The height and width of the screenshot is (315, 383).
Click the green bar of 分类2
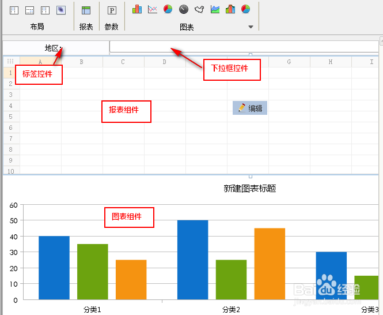pyautogui.click(x=231, y=279)
